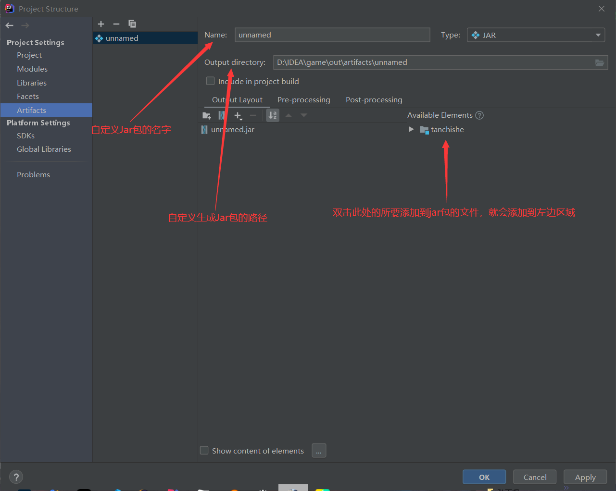The height and width of the screenshot is (491, 616).
Task: Copy the selected artifact
Action: click(132, 24)
